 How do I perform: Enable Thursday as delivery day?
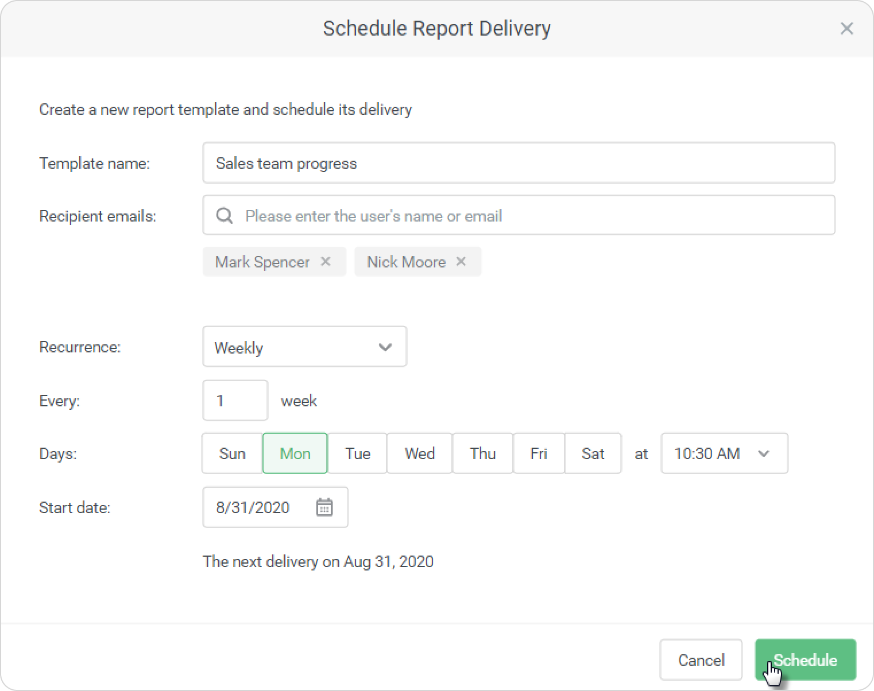pos(482,453)
